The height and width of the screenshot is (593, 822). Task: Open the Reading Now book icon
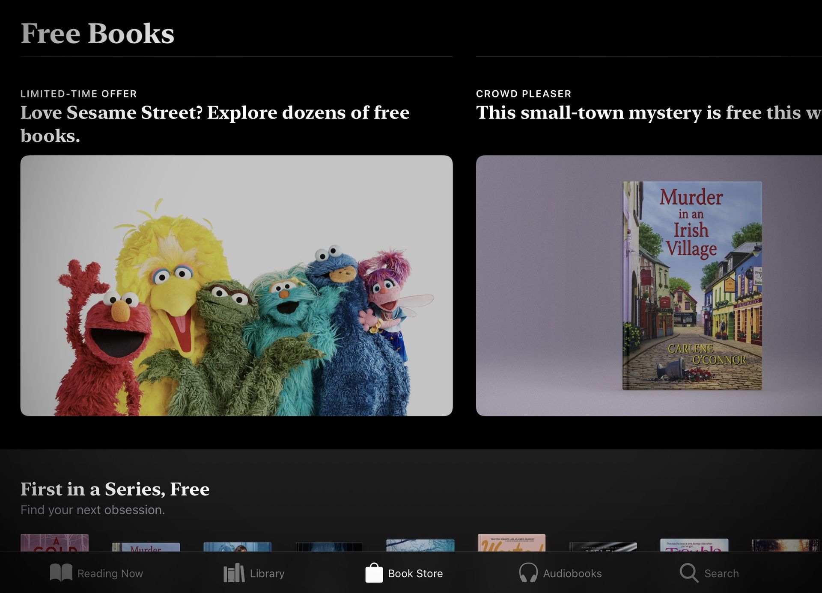point(61,573)
